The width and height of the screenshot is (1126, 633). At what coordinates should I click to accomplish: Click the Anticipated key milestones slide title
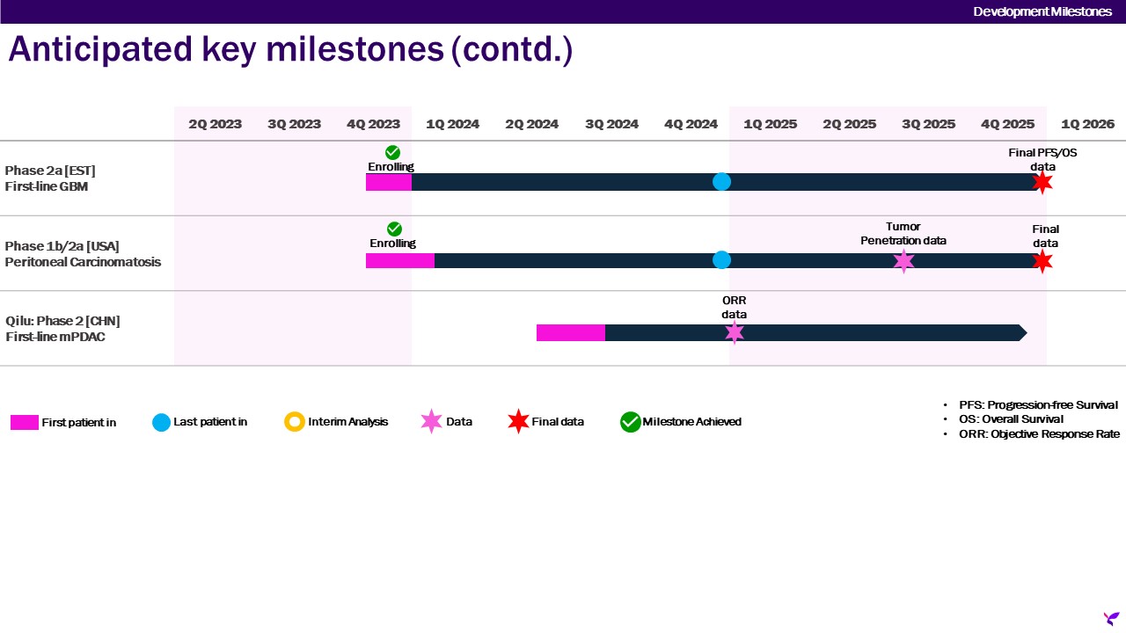(290, 50)
